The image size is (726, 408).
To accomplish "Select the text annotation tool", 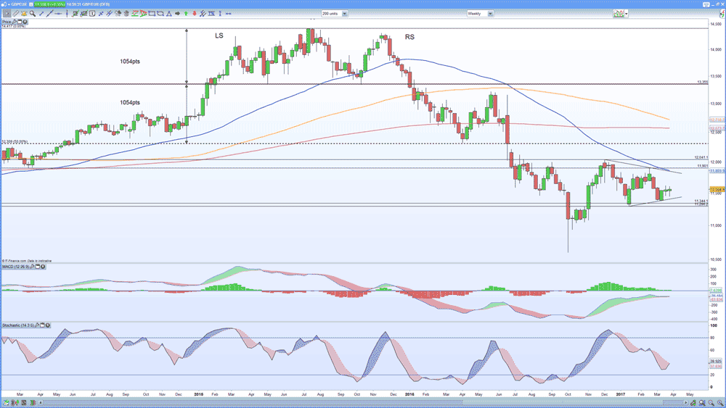I will click(92, 14).
